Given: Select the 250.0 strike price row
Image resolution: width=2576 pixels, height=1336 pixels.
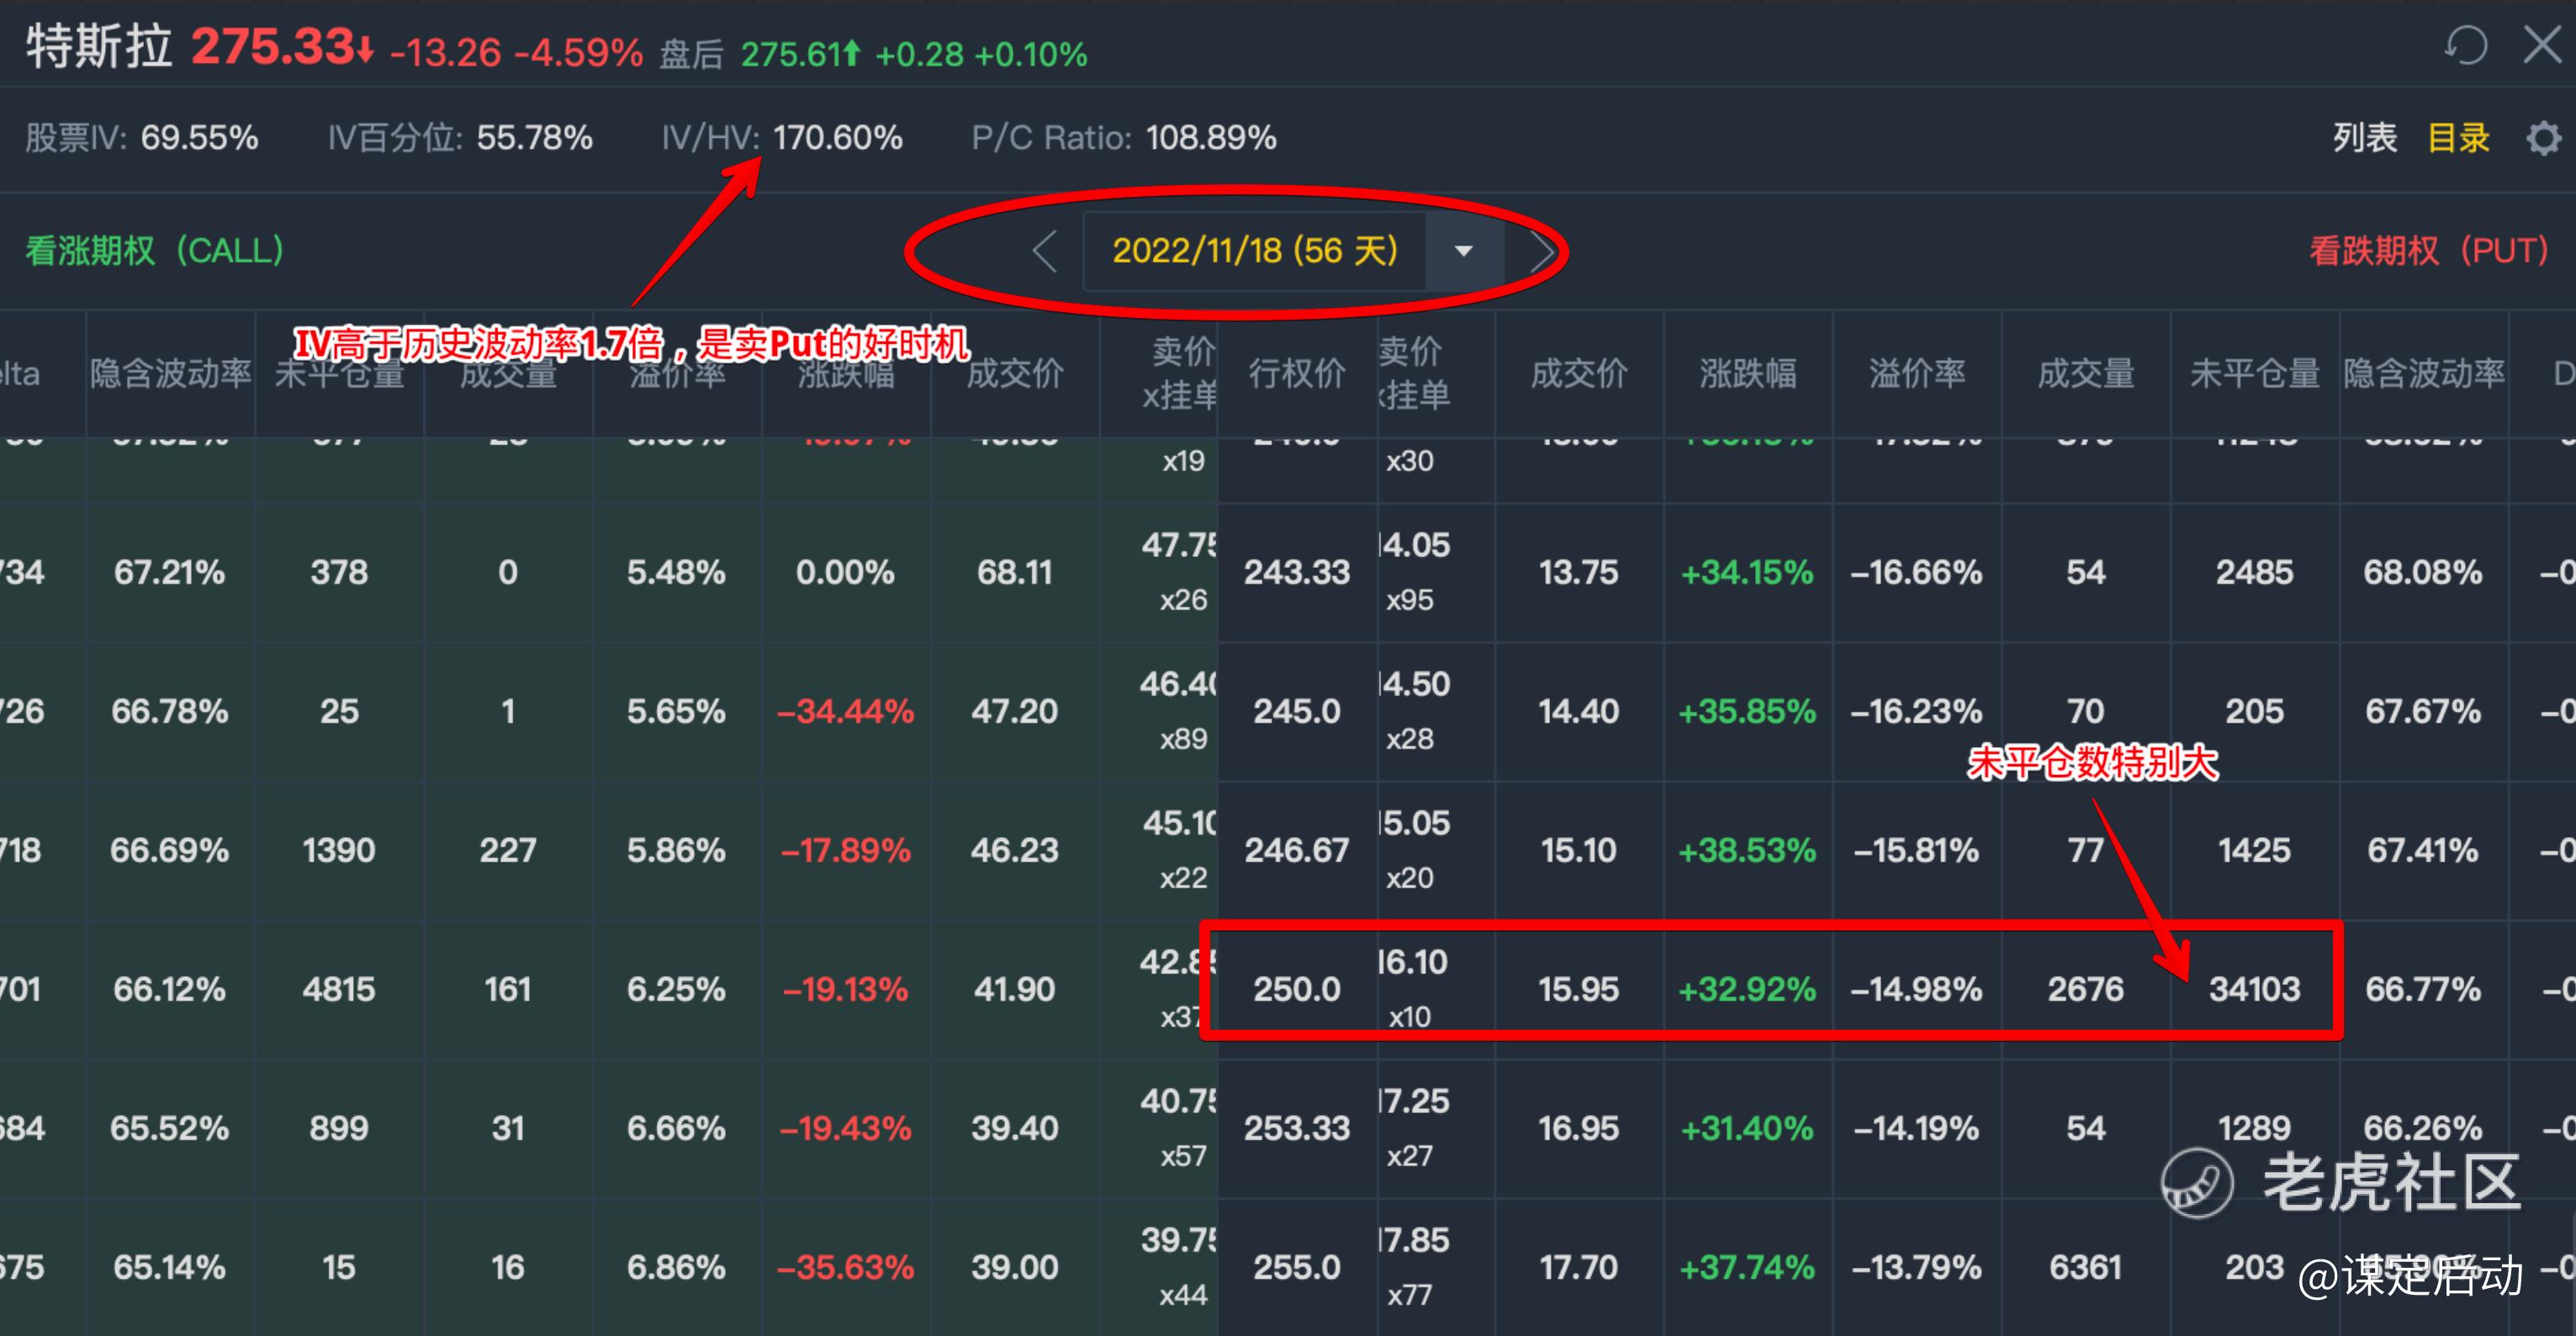Looking at the screenshot, I should (1297, 989).
